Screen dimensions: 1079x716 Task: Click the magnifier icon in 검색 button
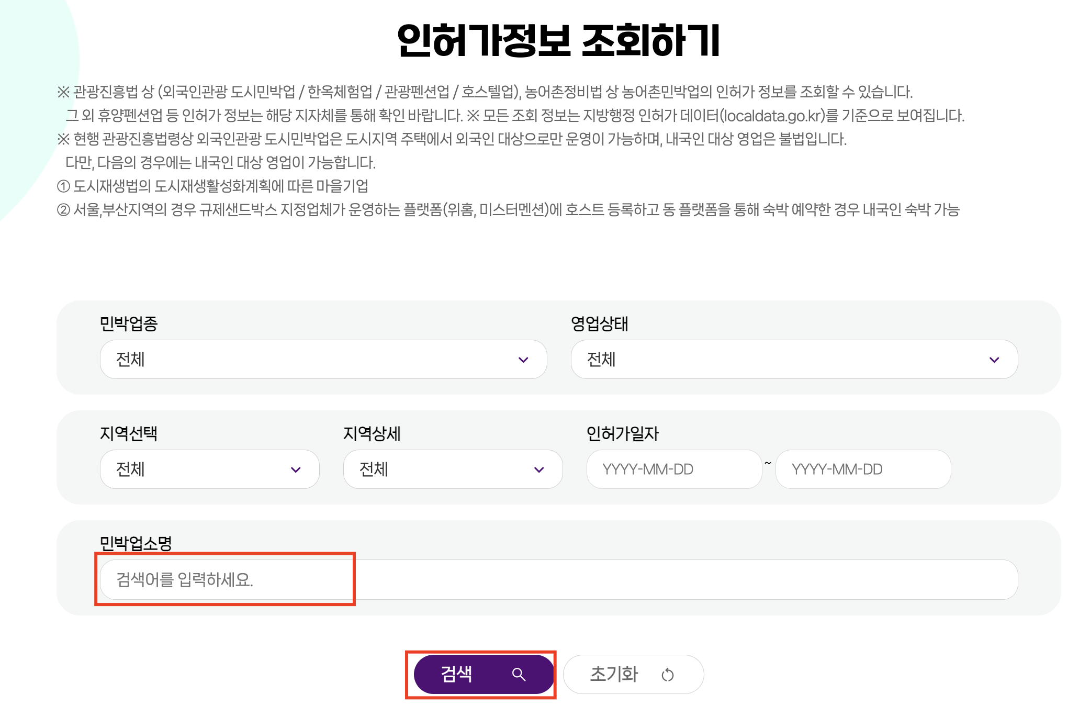tap(518, 674)
